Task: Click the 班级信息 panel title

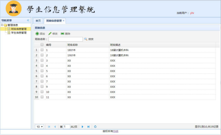Action: point(40,28)
